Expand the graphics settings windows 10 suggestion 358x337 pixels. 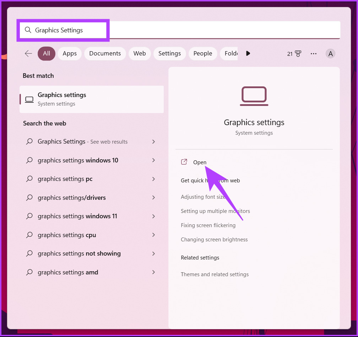pyautogui.click(x=153, y=160)
